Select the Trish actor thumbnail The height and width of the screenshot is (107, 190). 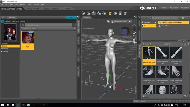click(28, 40)
